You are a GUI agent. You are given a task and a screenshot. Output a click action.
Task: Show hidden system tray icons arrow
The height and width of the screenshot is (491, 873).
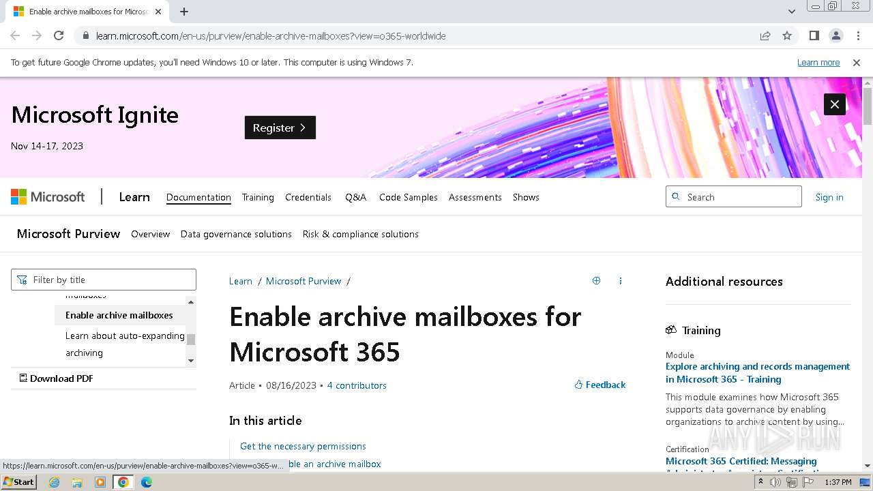pos(760,482)
